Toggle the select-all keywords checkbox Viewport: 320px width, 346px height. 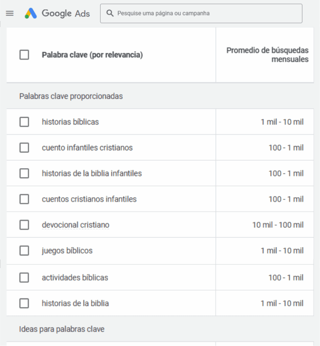click(24, 55)
